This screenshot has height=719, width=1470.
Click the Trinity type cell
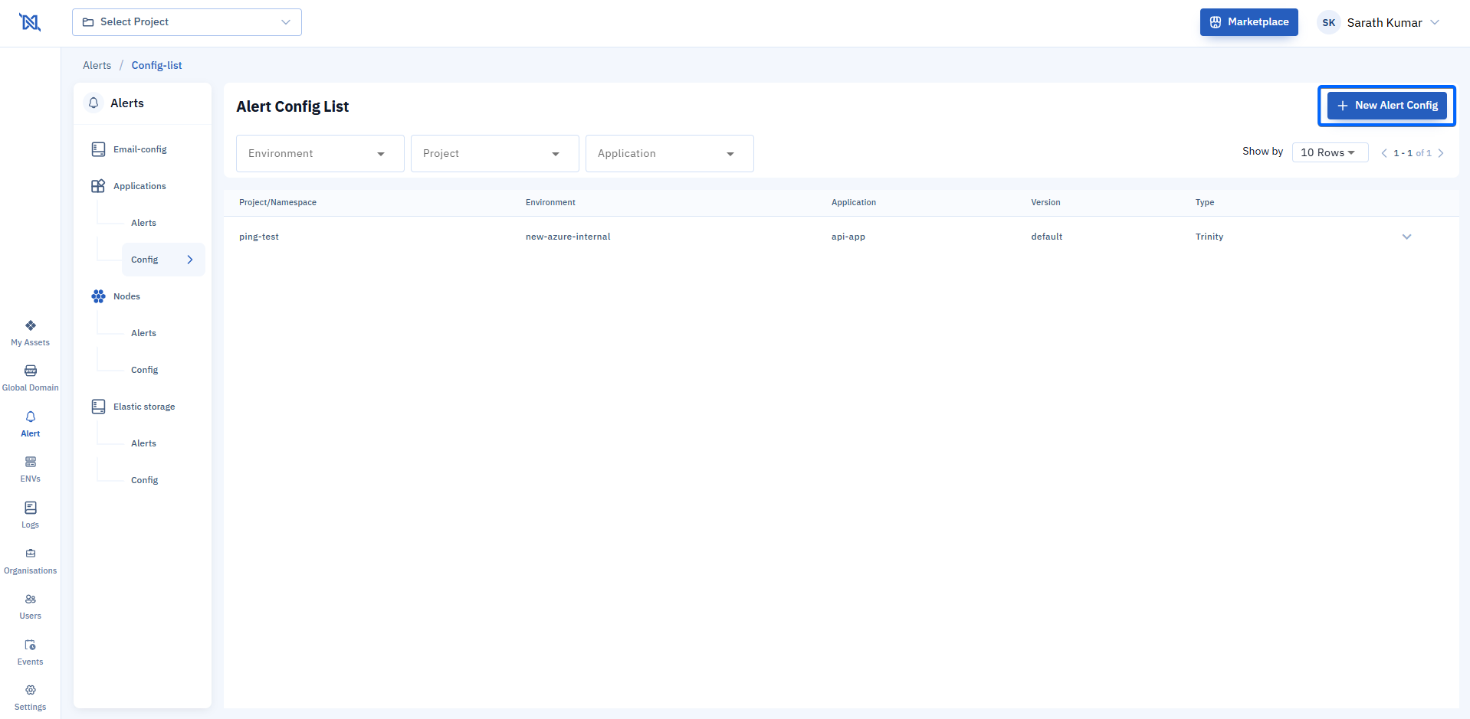coord(1209,237)
